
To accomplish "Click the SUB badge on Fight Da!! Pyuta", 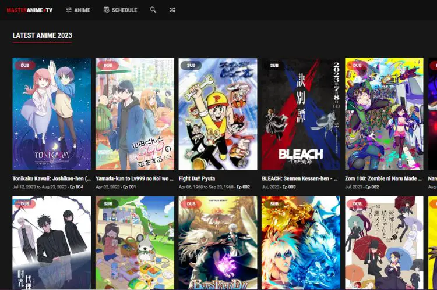I will [x=191, y=65].
